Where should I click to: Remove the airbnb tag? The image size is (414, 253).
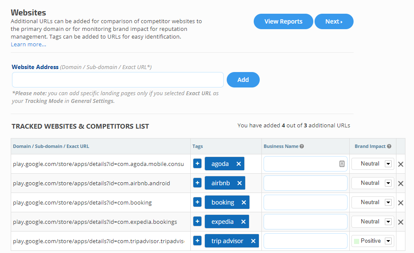click(x=240, y=183)
